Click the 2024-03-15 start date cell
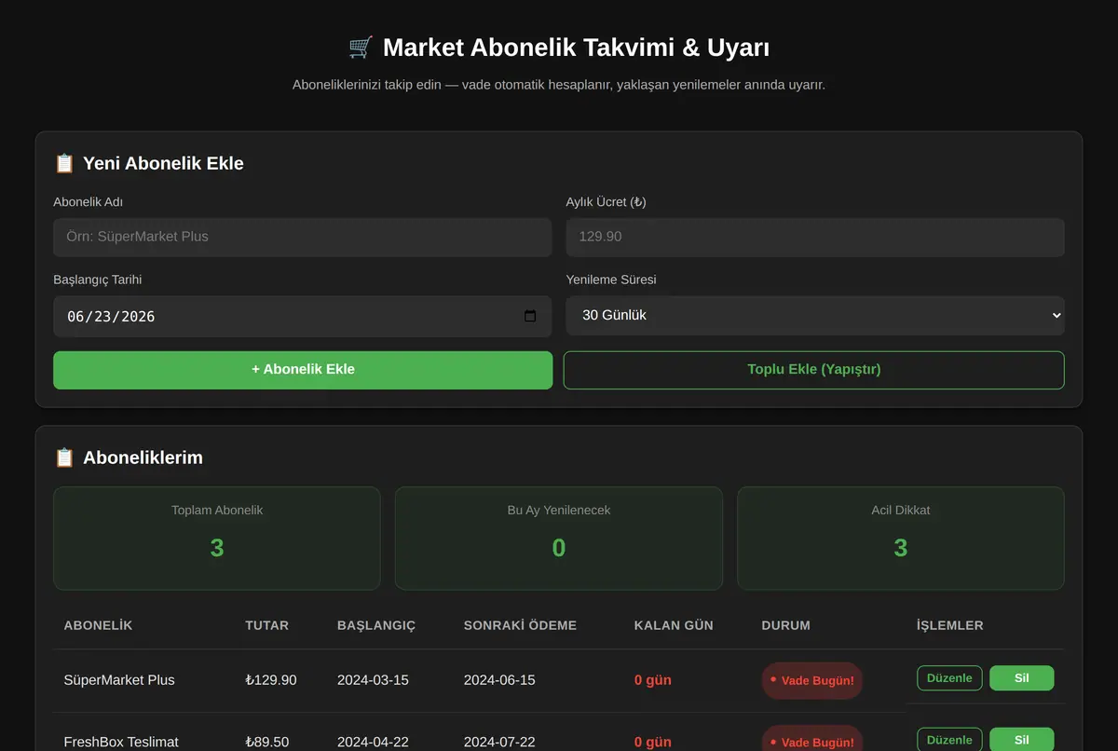Screen dimensions: 1118x751 (373, 680)
